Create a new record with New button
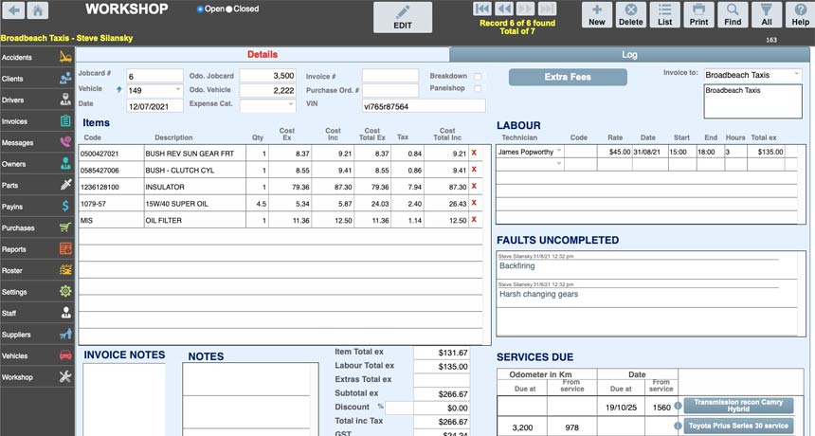 pos(596,15)
